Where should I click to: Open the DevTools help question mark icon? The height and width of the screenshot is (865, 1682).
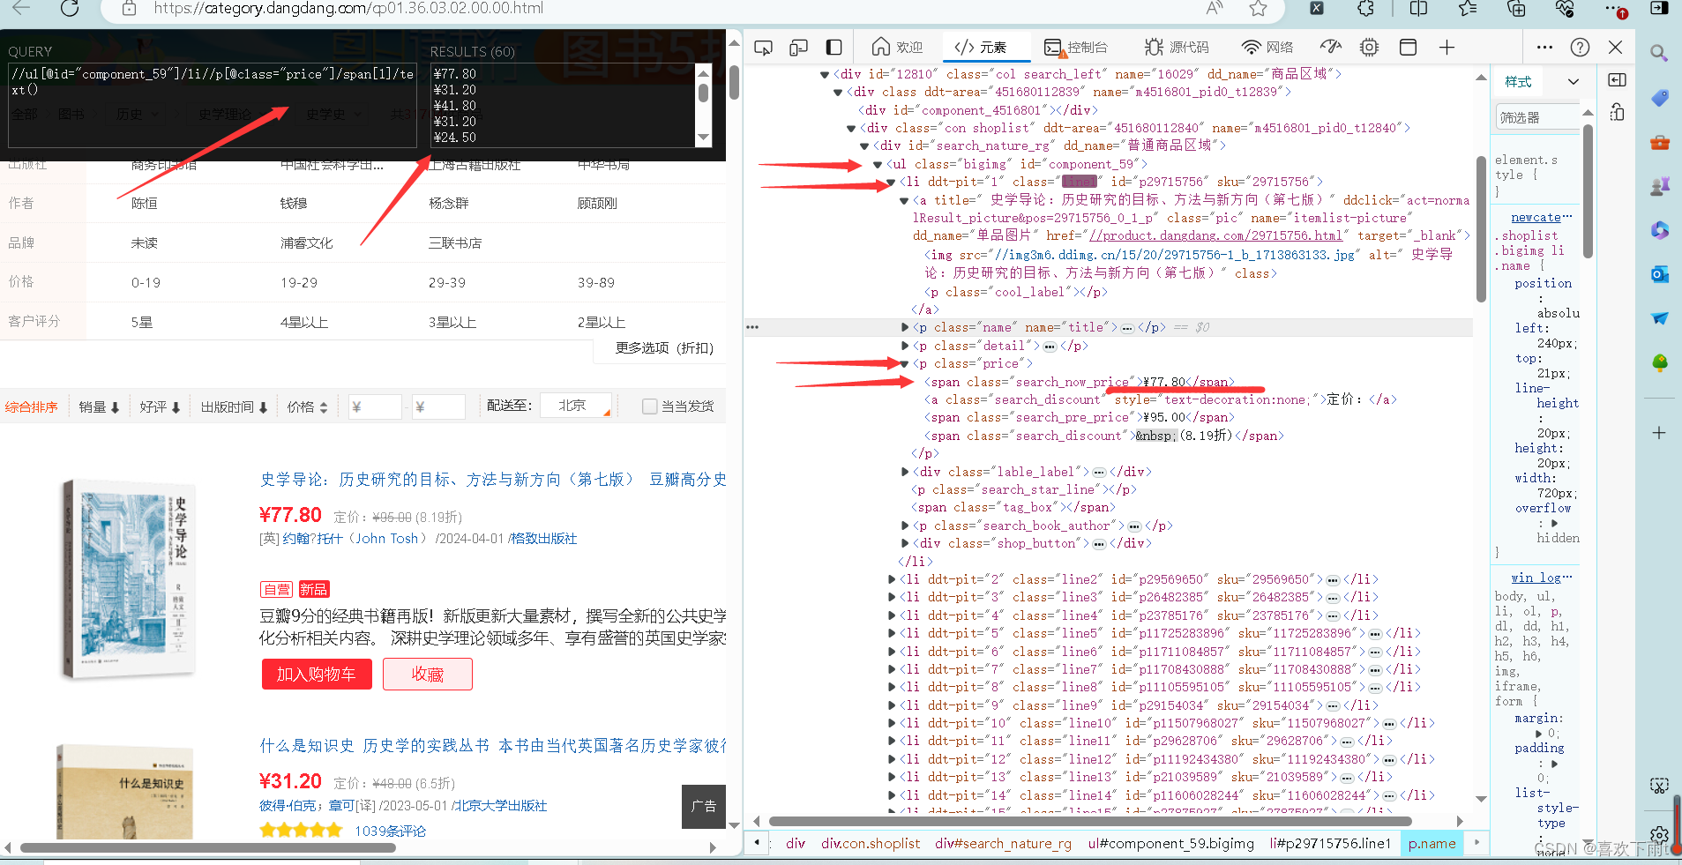click(x=1580, y=48)
